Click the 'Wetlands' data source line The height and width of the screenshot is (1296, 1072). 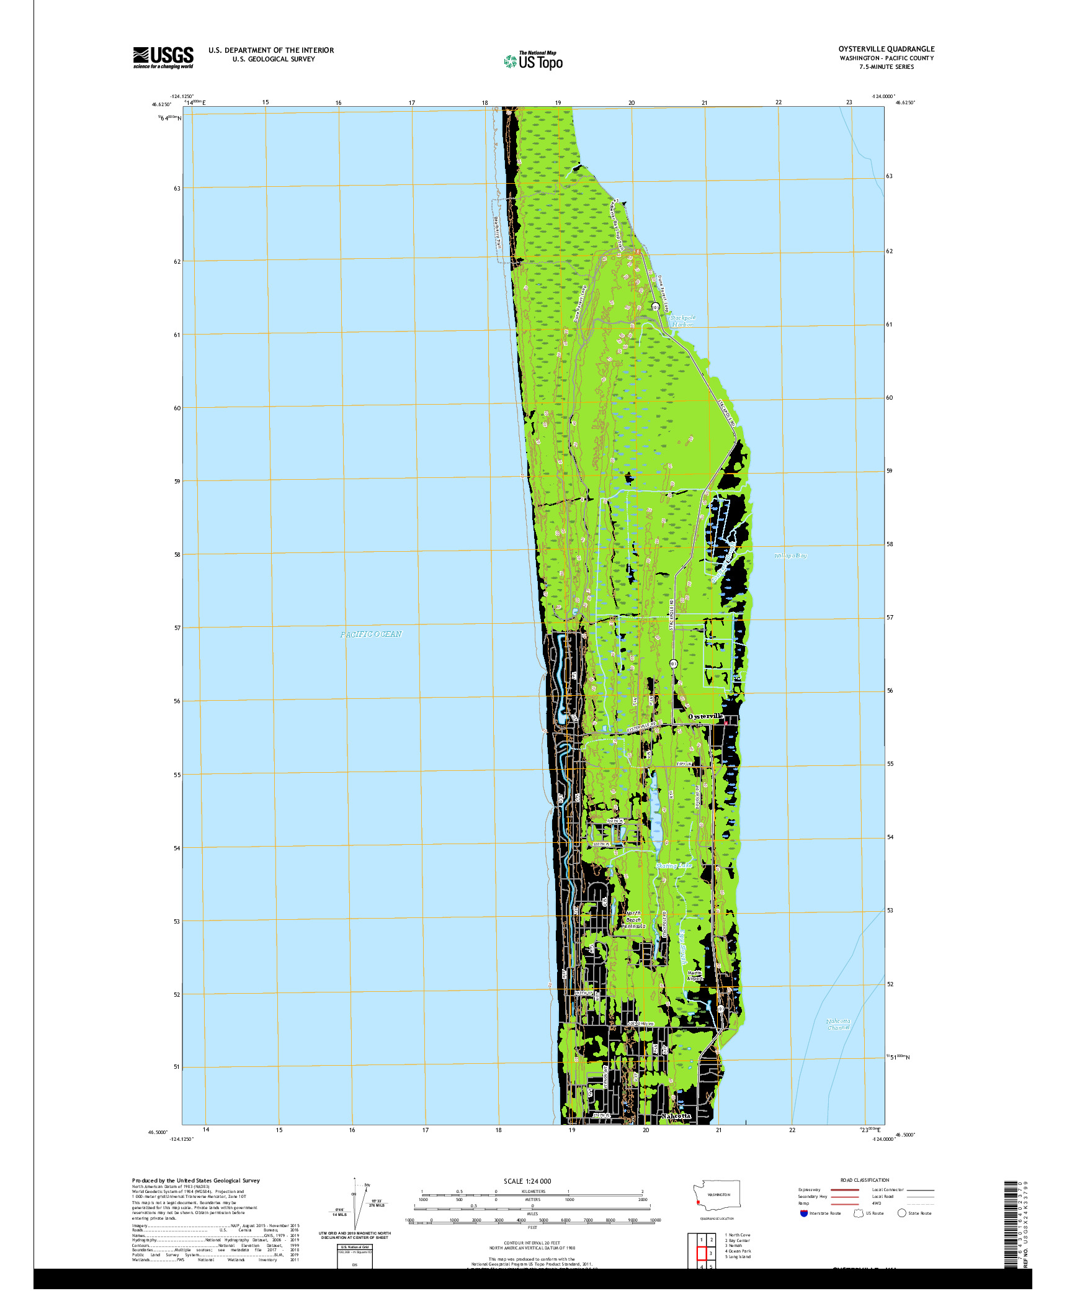(215, 1259)
